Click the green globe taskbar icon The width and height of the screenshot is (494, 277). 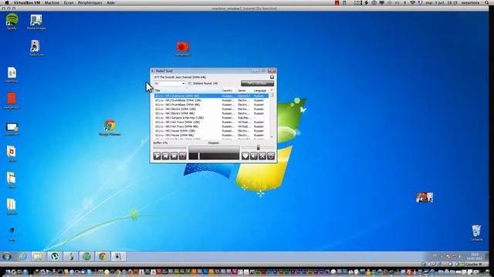pos(86,256)
